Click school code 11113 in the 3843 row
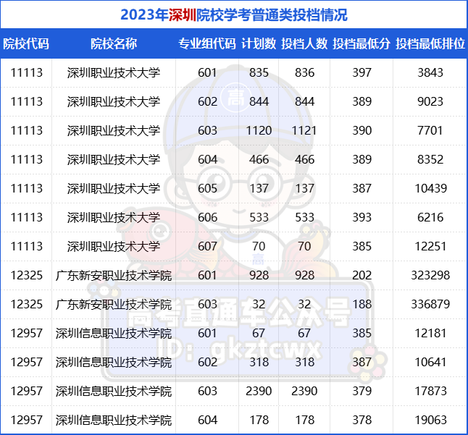 [x=27, y=72]
